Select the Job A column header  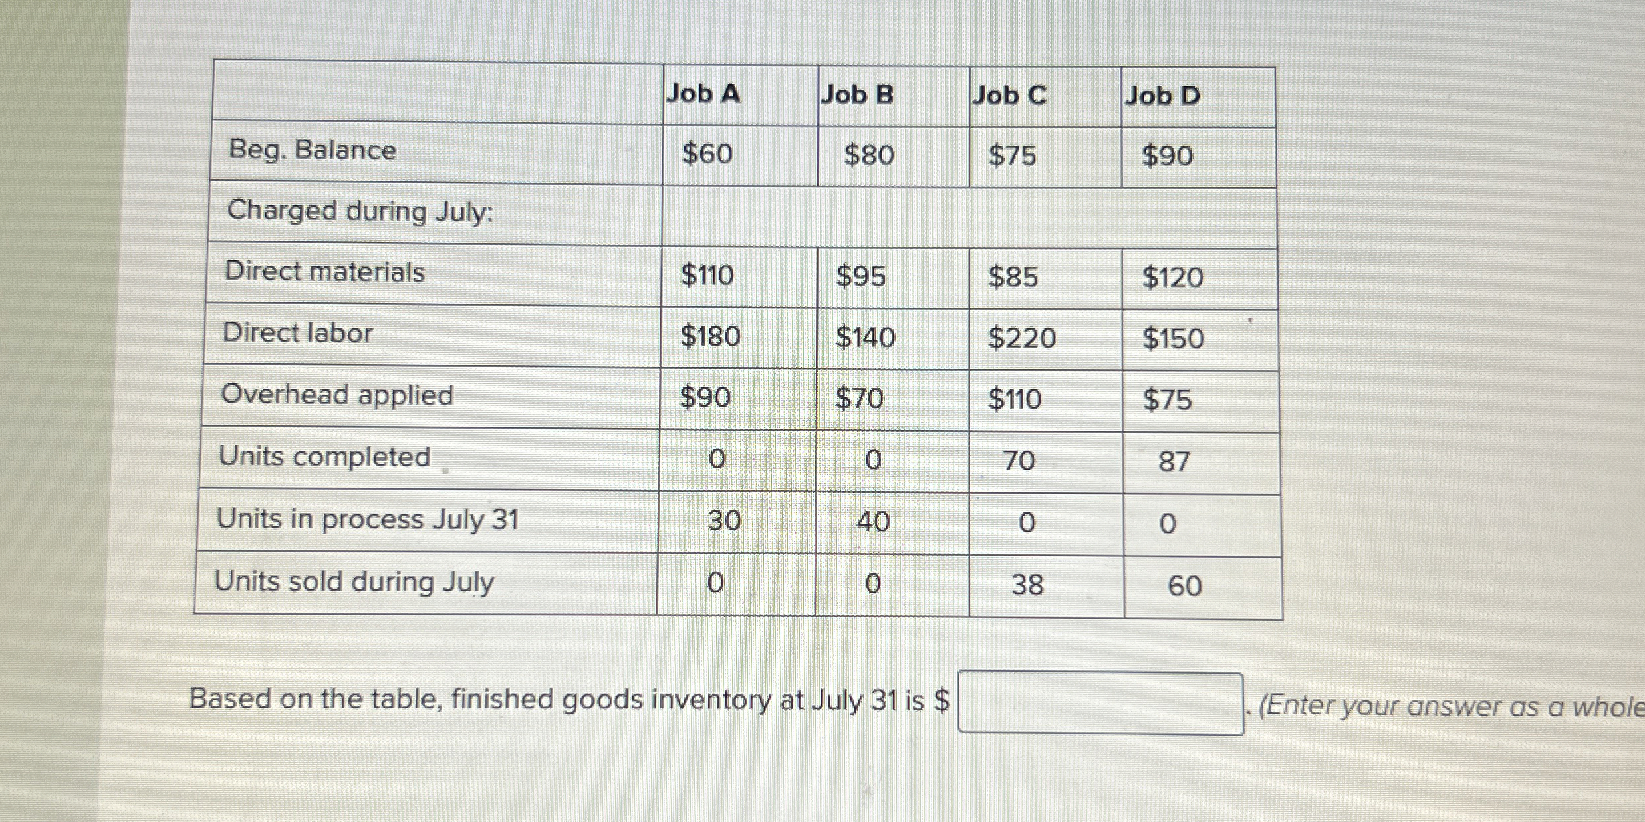point(703,94)
